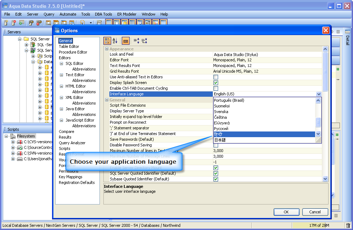Click the OK button in Options

(286, 212)
